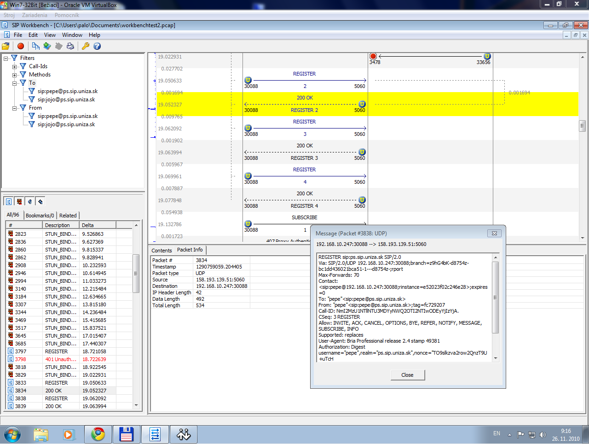This screenshot has height=444, width=589.
Task: Click STUN icon of packet 3829 row
Action: point(11,375)
